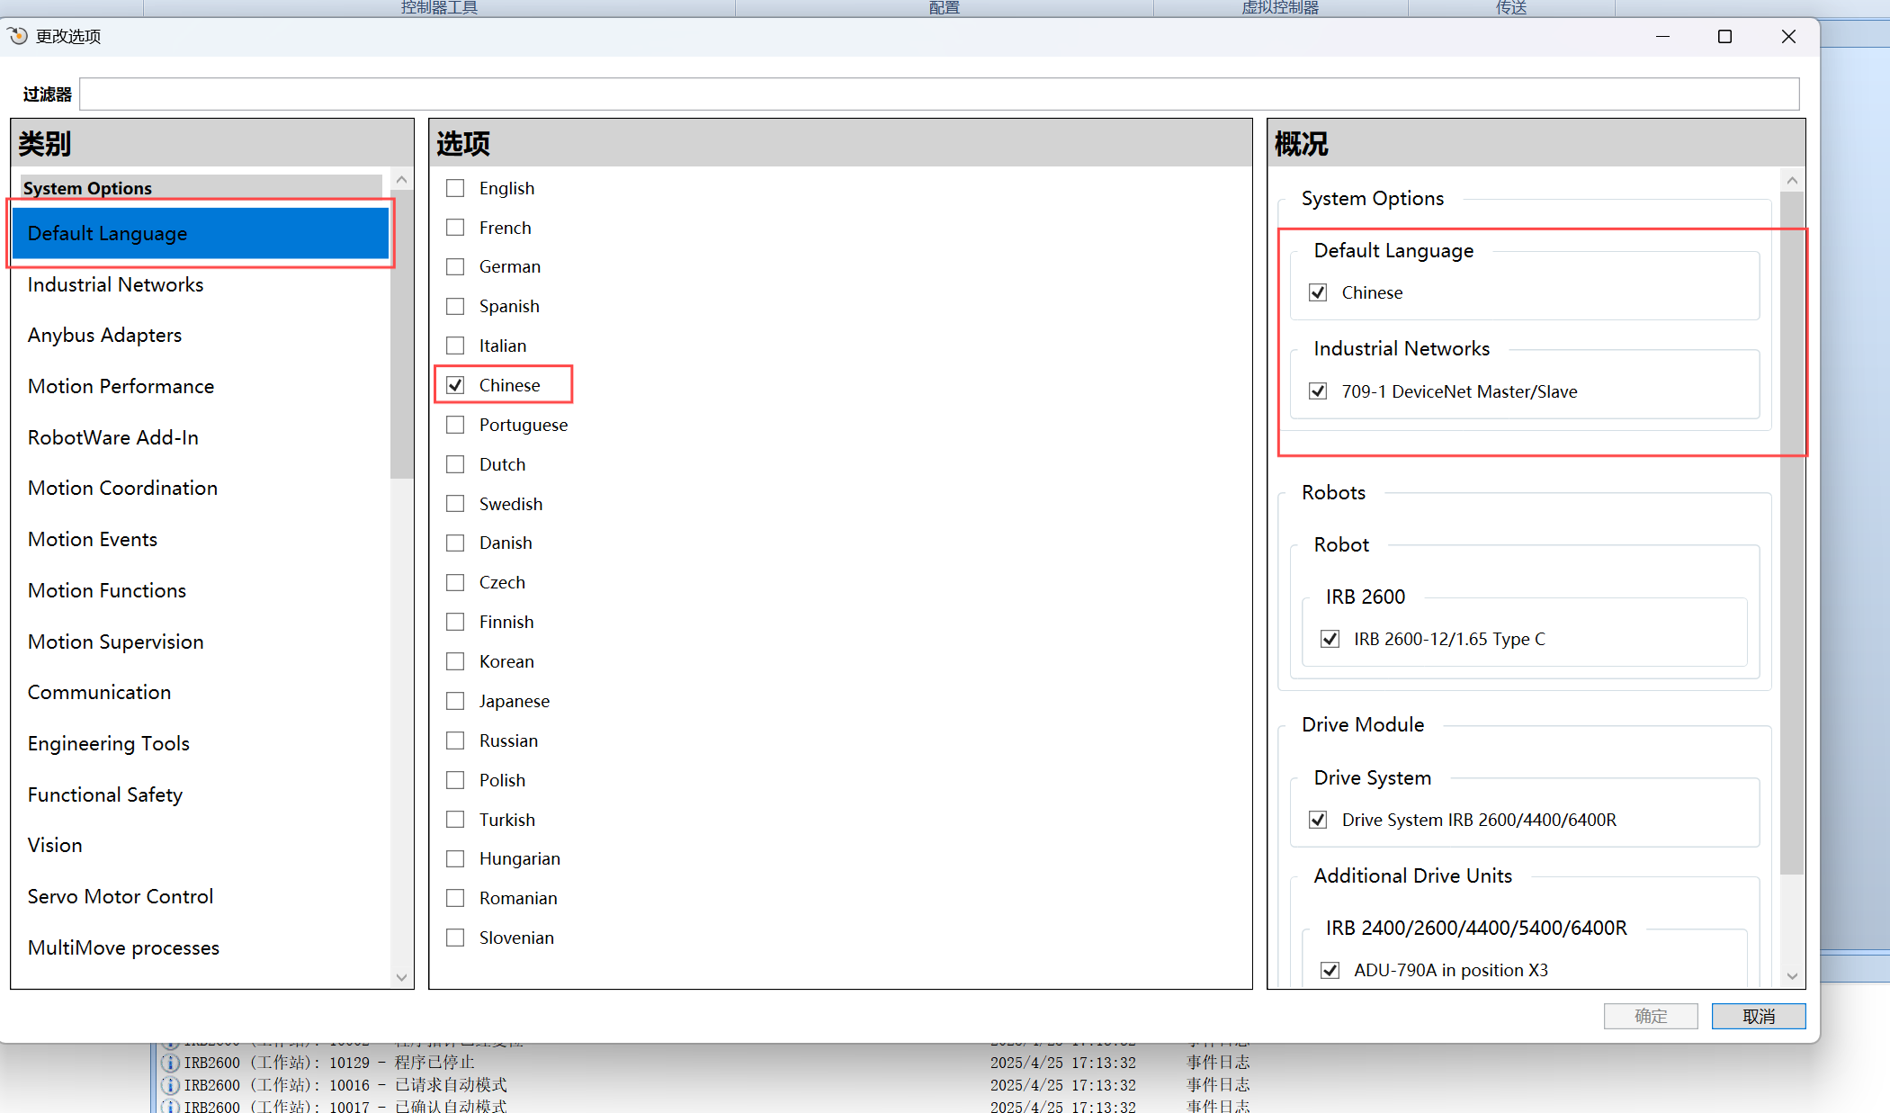Screen dimensions: 1890x1113
Task: Click info icon of event 10129
Action: [170, 1063]
